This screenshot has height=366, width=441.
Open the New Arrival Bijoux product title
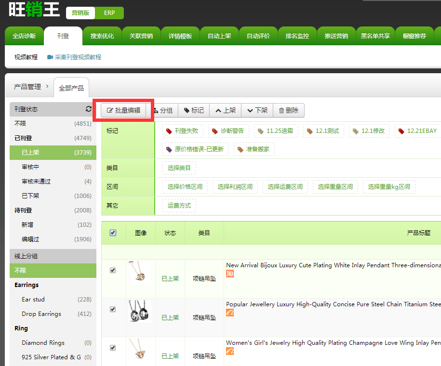pos(334,265)
